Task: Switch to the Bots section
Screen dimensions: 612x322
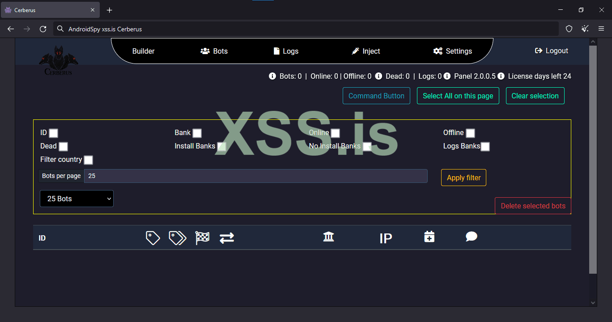Action: (214, 51)
